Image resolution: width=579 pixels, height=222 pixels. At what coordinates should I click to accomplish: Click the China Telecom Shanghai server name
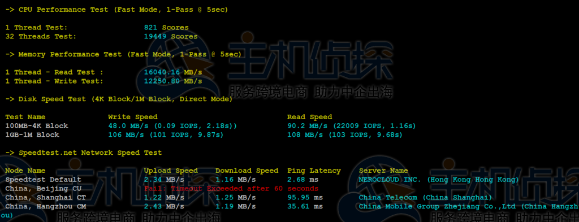[x=425, y=197]
